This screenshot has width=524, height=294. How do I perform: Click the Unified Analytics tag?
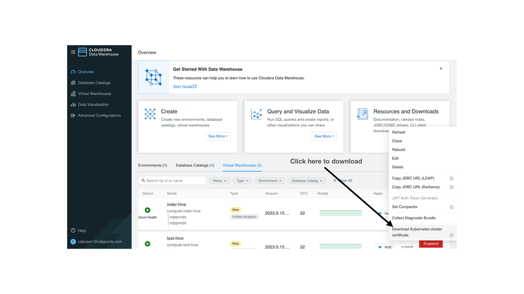pos(244,217)
